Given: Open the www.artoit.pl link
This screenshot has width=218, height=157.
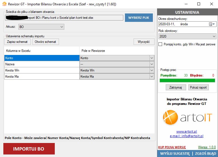Looking at the screenshot, I should point(187,131).
